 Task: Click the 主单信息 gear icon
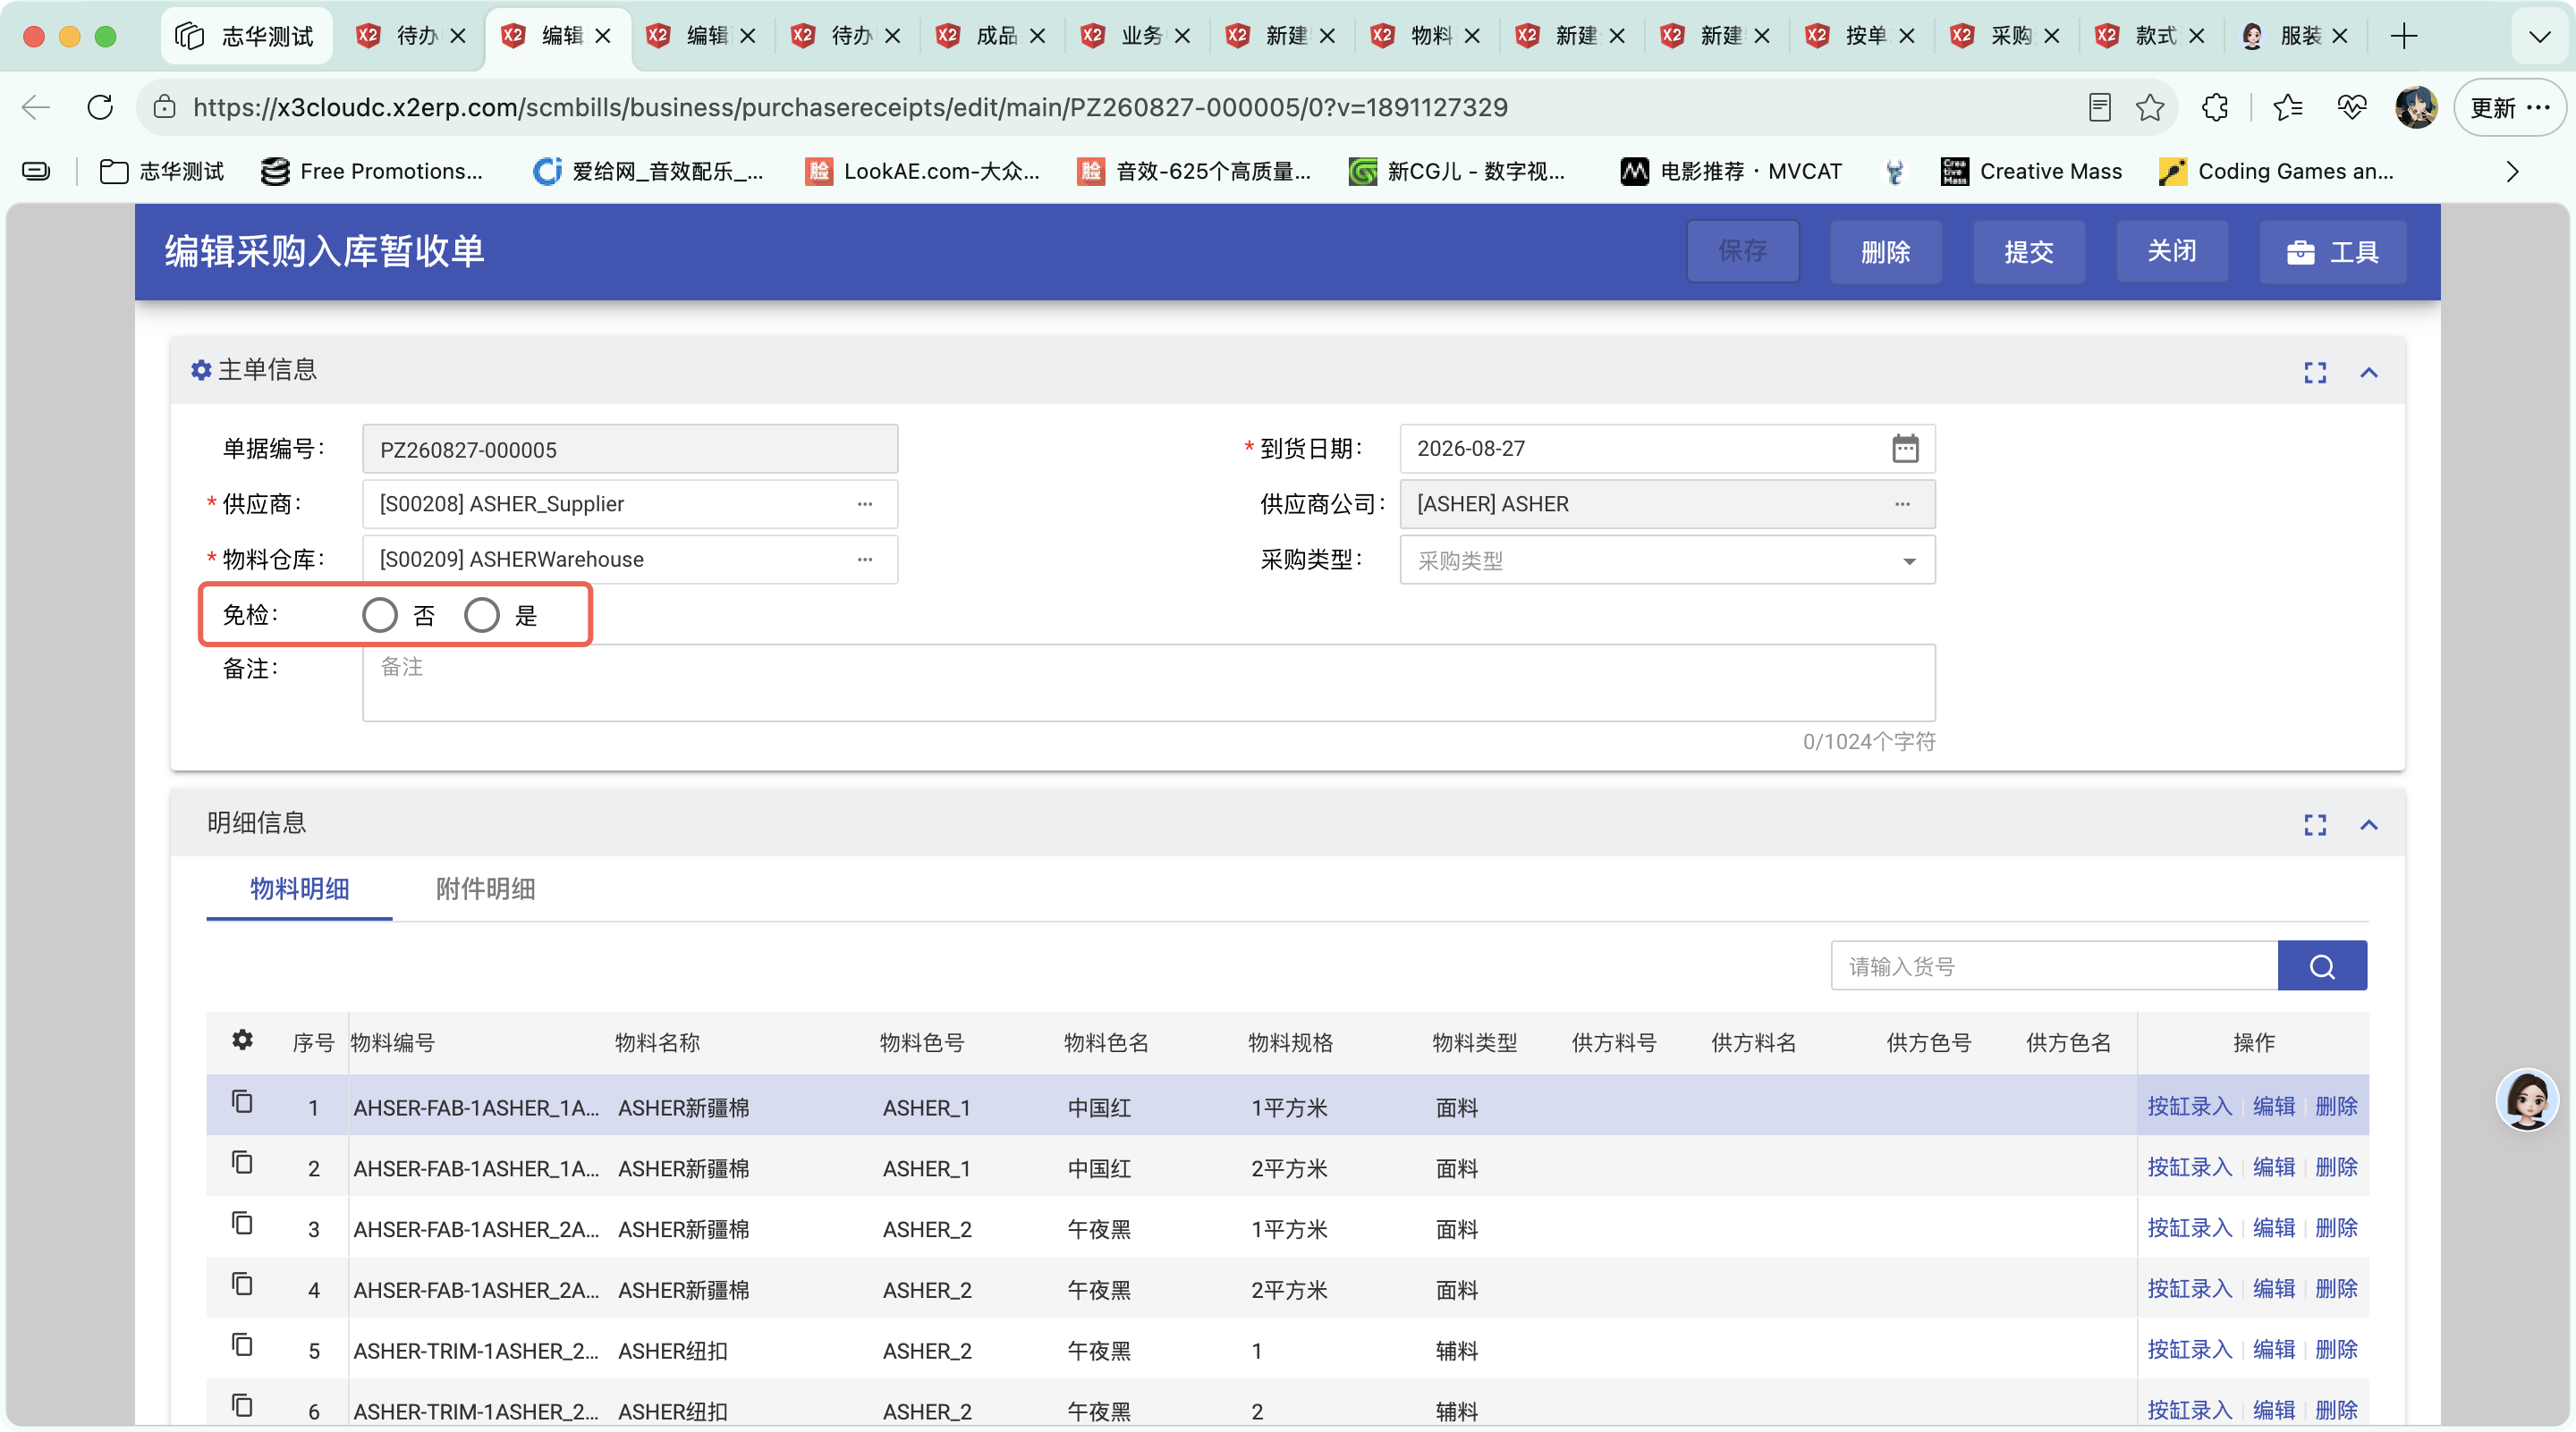pyautogui.click(x=201, y=371)
